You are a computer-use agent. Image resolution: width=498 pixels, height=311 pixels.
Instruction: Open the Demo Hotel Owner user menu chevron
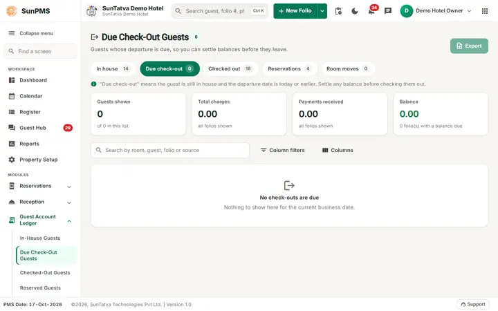469,11
